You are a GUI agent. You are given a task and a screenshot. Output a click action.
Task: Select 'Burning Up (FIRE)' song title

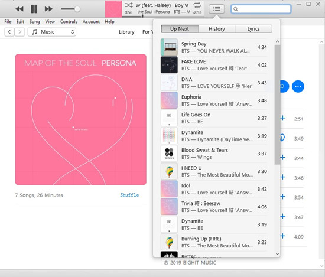[x=201, y=239]
